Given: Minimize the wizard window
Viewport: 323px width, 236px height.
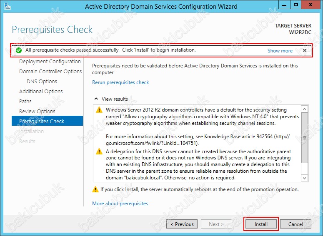Looking at the screenshot, I should (284, 5).
